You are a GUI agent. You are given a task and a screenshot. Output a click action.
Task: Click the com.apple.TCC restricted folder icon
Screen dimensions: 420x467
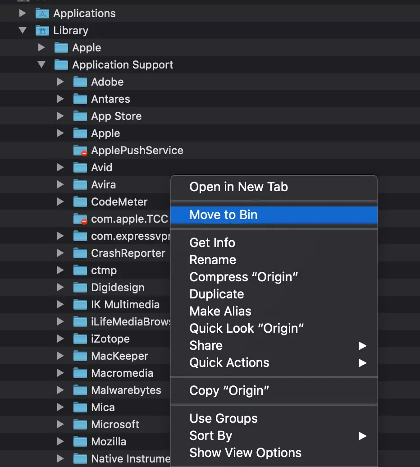coord(80,219)
